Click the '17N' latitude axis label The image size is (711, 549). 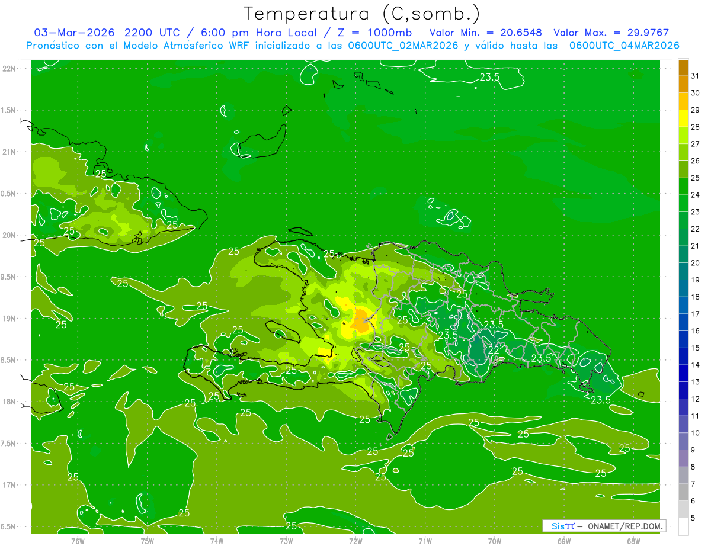pyautogui.click(x=9, y=485)
